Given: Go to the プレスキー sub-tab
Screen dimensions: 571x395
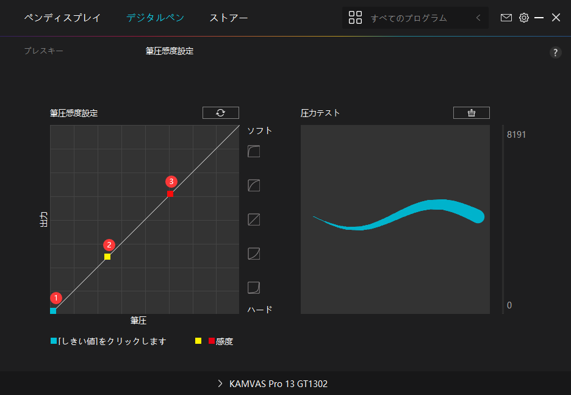Looking at the screenshot, I should (x=44, y=51).
